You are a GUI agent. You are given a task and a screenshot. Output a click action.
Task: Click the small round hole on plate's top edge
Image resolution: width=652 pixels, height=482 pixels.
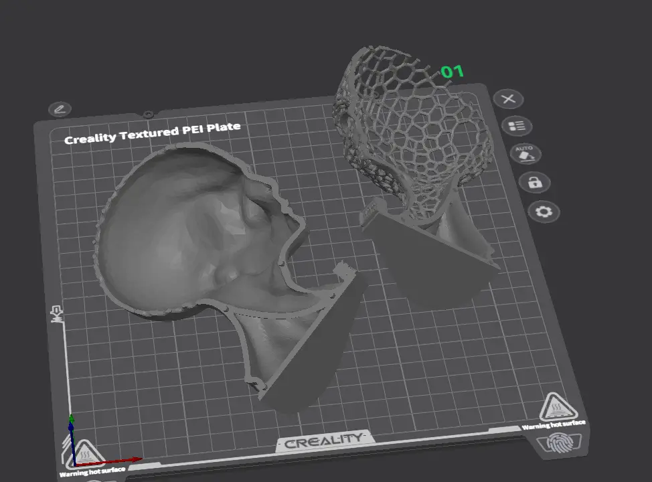(x=148, y=114)
